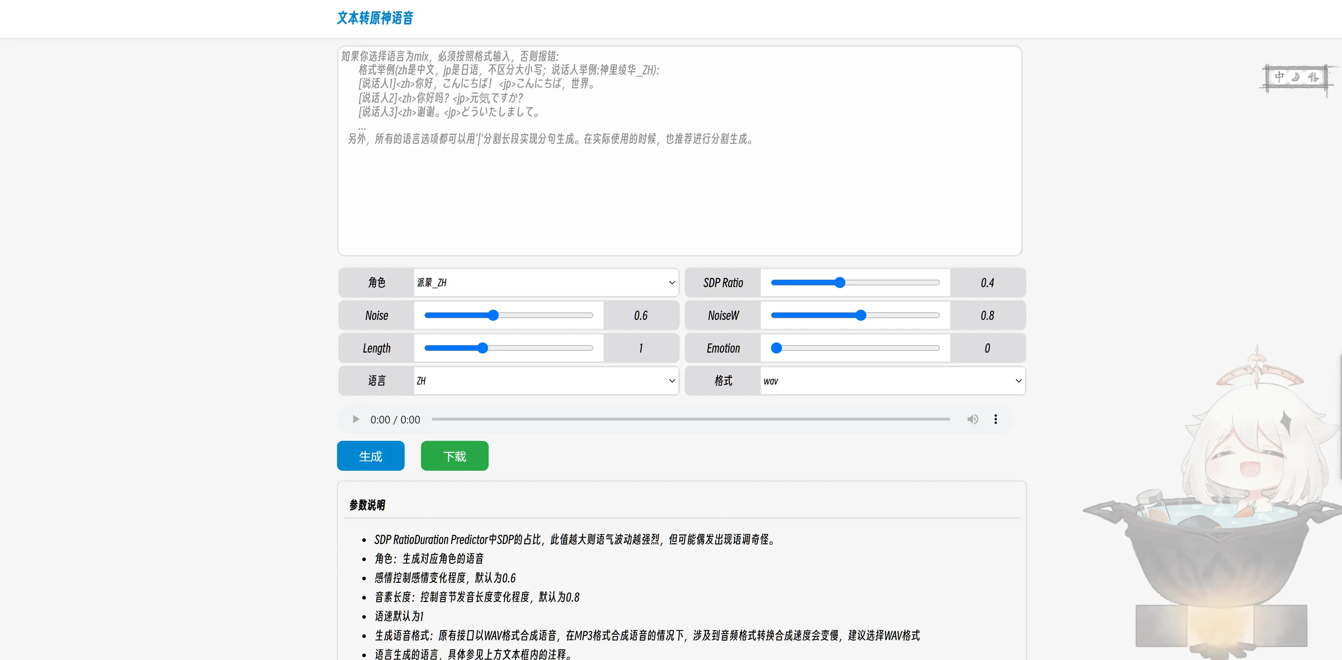This screenshot has width=1342, height=660.
Task: Click the Emotion slider handle
Action: click(776, 348)
